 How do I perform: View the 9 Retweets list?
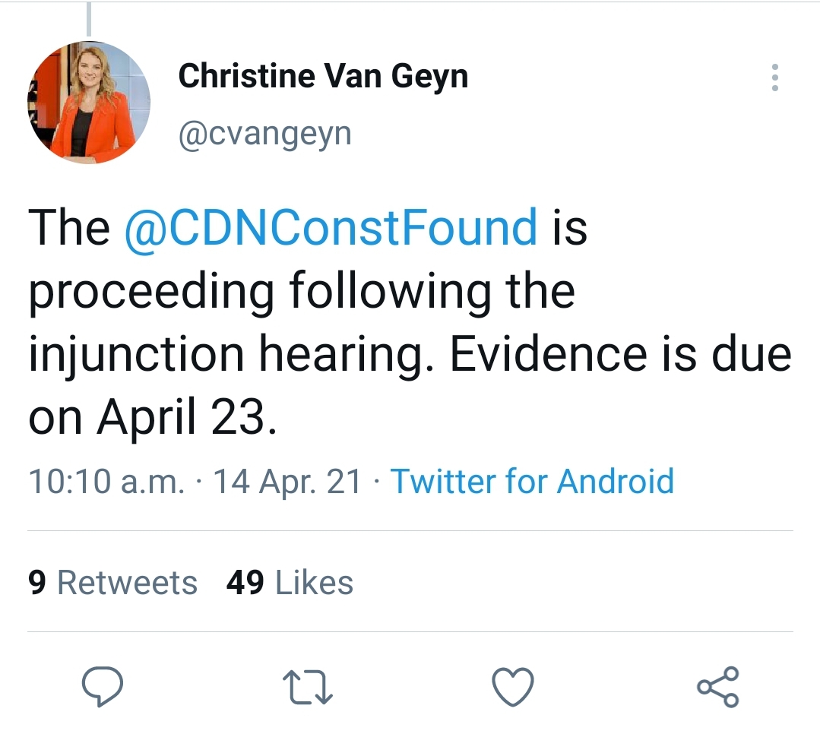point(112,583)
